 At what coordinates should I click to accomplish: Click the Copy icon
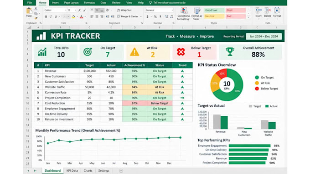tap(36, 14)
